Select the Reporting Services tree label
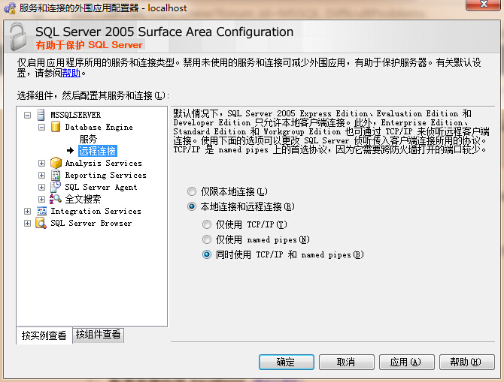 pyautogui.click(x=106, y=175)
